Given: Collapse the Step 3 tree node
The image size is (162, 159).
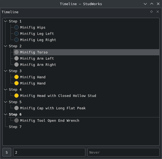Looking at the screenshot, I should [x=5, y=71].
